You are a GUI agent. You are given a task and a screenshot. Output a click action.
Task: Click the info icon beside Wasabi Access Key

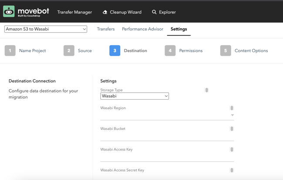pyautogui.click(x=232, y=150)
